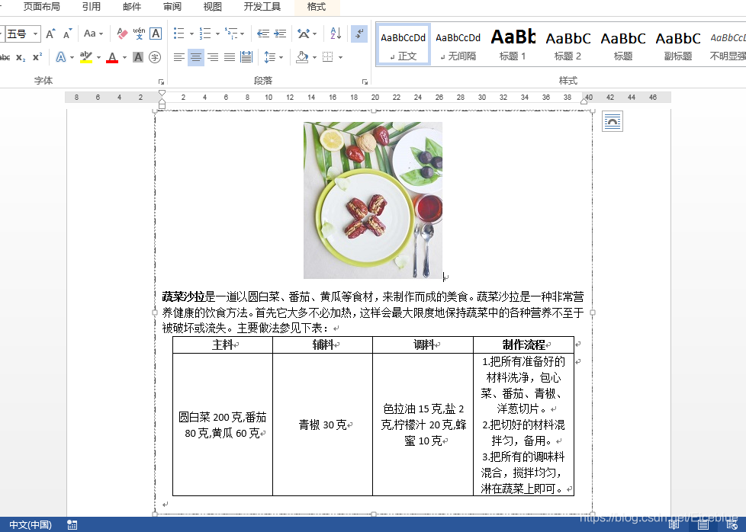The height and width of the screenshot is (532, 746).
Task: Apply borders icon
Action: [x=328, y=57]
